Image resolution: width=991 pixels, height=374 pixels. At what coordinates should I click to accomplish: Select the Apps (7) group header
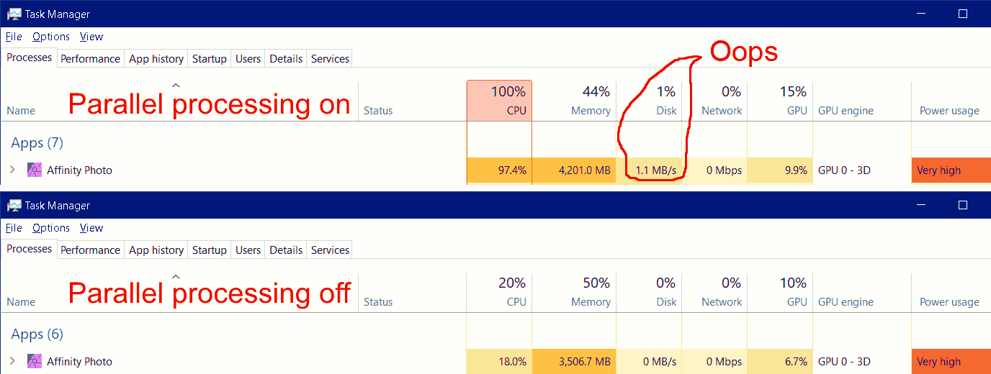pyautogui.click(x=37, y=143)
